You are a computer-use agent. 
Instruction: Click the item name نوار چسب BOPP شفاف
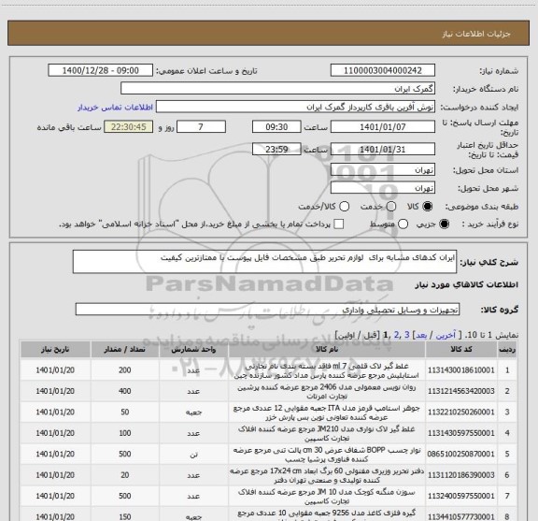point(327,455)
